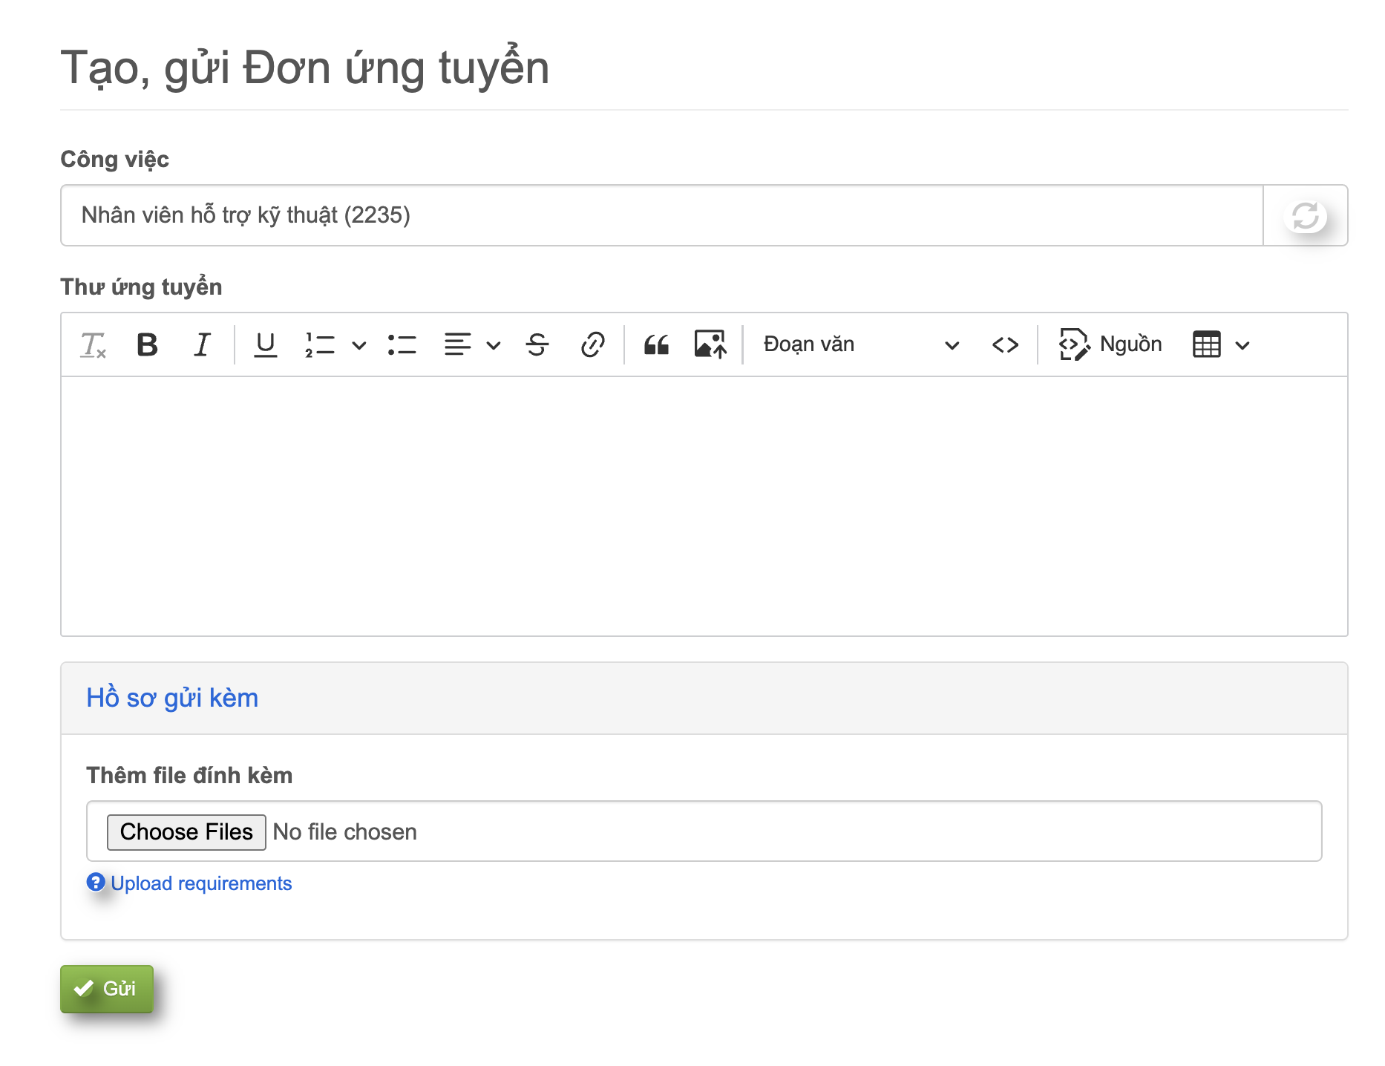The height and width of the screenshot is (1066, 1385).
Task: Open the insert table dropdown
Action: 1221,344
